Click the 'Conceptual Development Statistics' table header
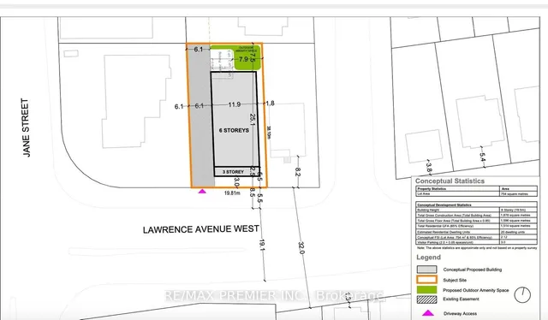The image size is (548, 320). click(x=477, y=204)
